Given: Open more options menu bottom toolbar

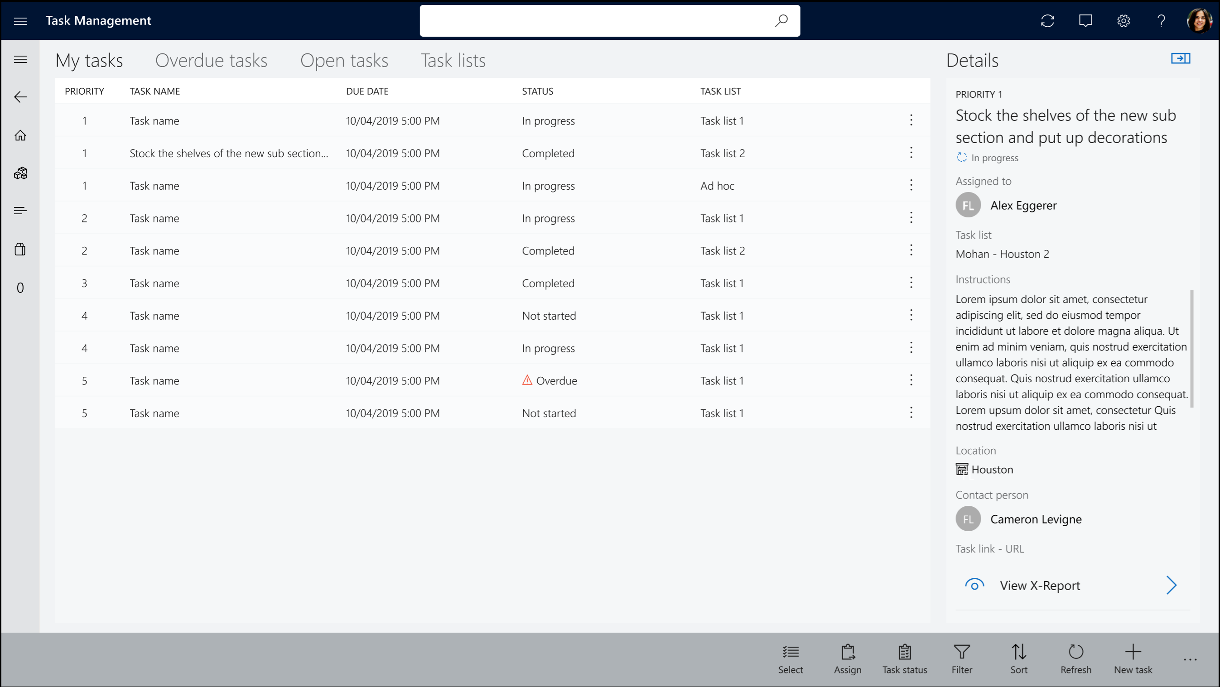Looking at the screenshot, I should [1191, 659].
